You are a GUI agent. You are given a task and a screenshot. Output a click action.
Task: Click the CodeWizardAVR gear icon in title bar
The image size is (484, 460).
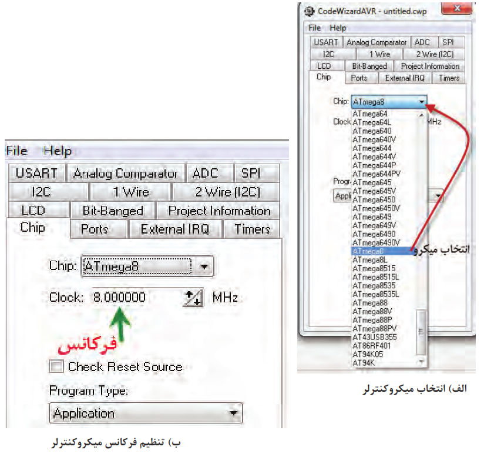click(310, 11)
